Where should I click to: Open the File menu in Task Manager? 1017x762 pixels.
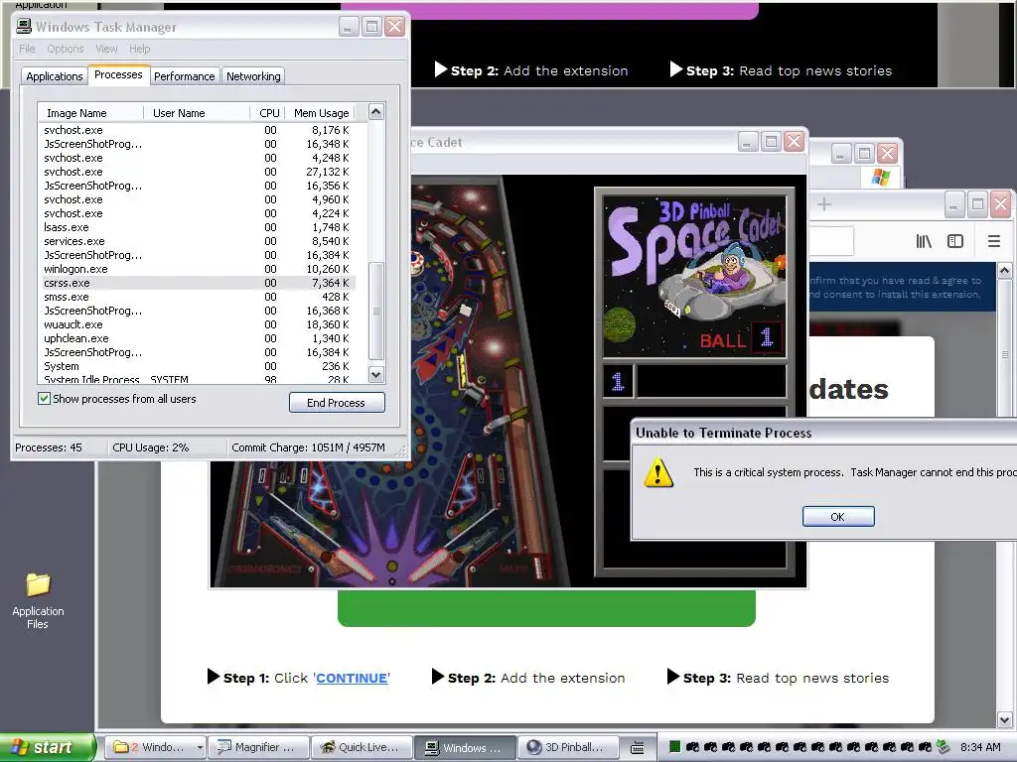click(27, 49)
